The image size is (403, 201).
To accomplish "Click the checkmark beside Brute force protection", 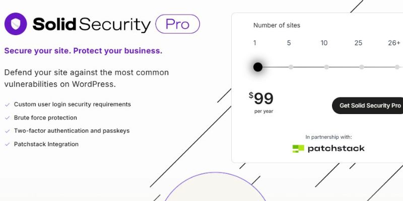I will [x=7, y=118].
